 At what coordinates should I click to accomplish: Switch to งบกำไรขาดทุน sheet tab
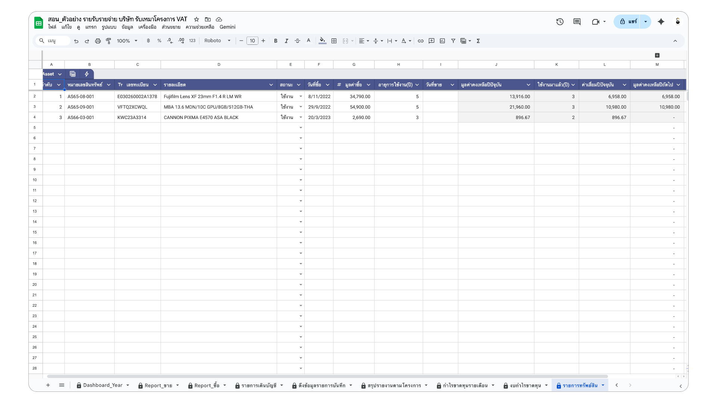pyautogui.click(x=525, y=385)
